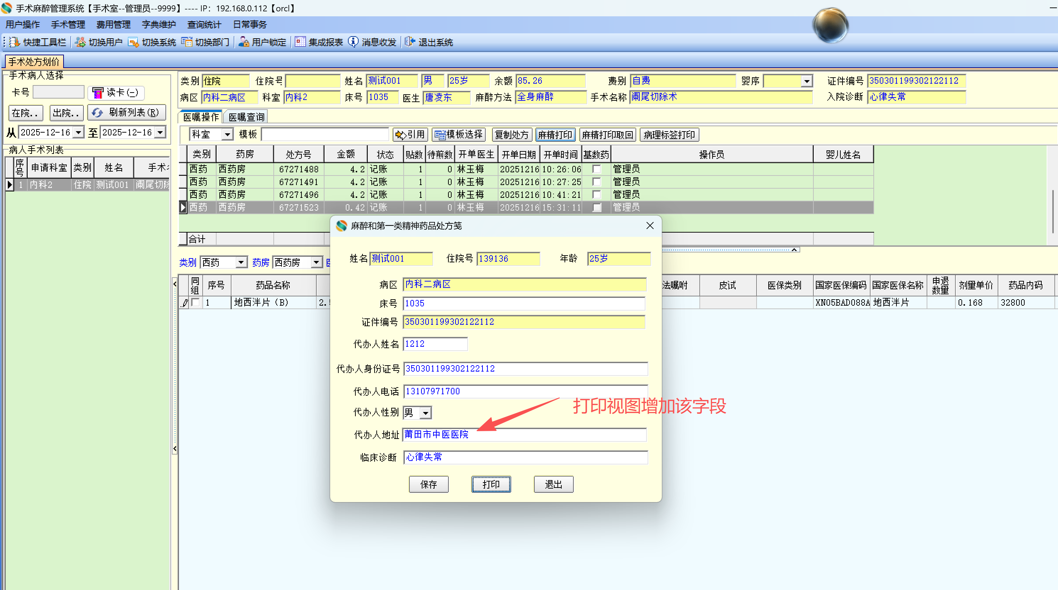Screen dimensions: 1058x590
Task: Open 集成报表 from toolbar icon
Action: [300, 42]
